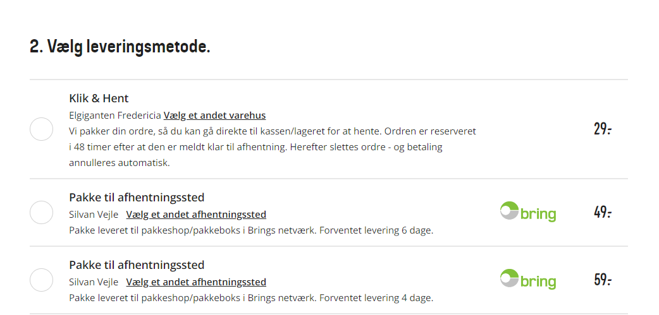Click the Klik & Hent reservation description text
This screenshot has width=659, height=315.
pyautogui.click(x=273, y=147)
